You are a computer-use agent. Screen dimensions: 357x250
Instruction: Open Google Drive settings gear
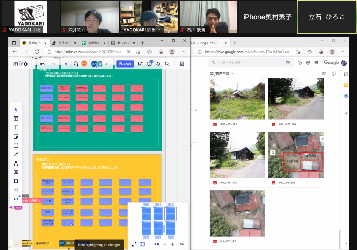pyautogui.click(x=308, y=63)
